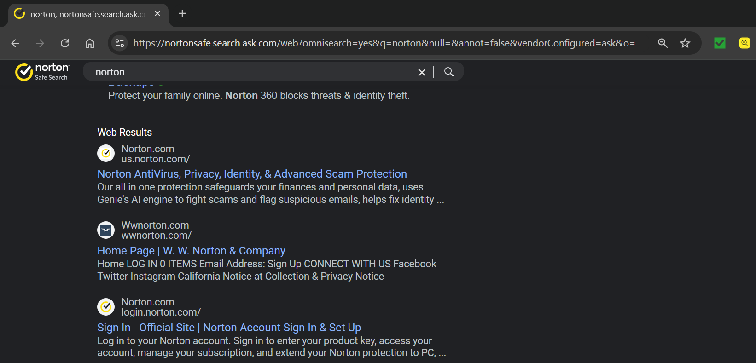This screenshot has height=363, width=756.
Task: Clear the norton search query
Action: 422,72
